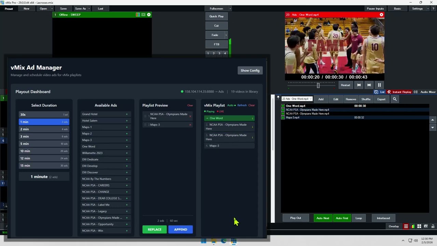Click the search magnifier in list toolbar
The height and width of the screenshot is (246, 437).
(x=395, y=99)
